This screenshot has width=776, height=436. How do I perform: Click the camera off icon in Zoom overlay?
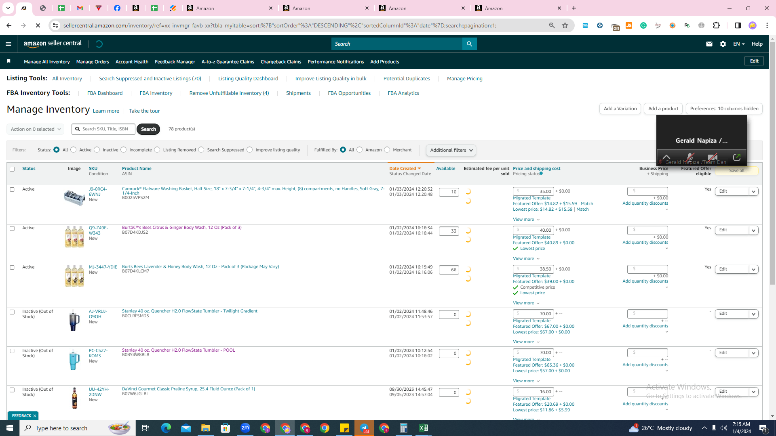(713, 157)
